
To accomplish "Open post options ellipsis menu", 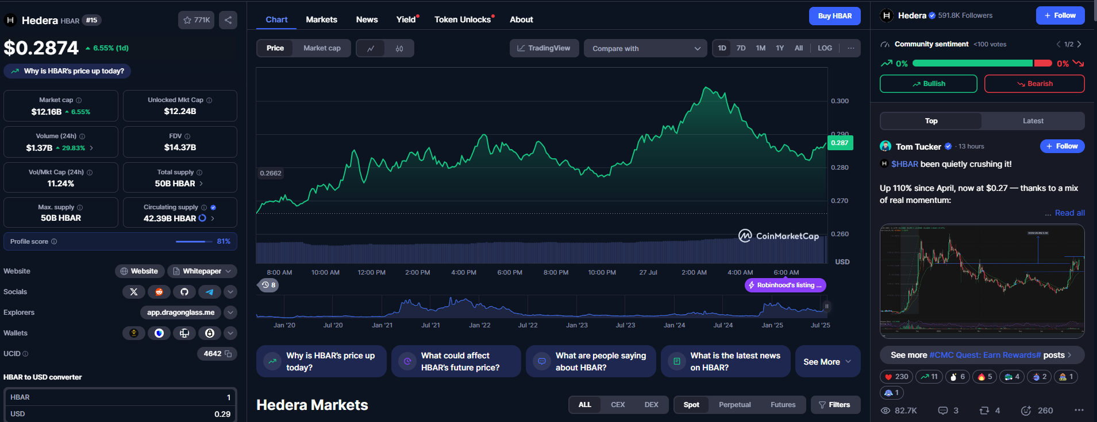I will [1079, 410].
